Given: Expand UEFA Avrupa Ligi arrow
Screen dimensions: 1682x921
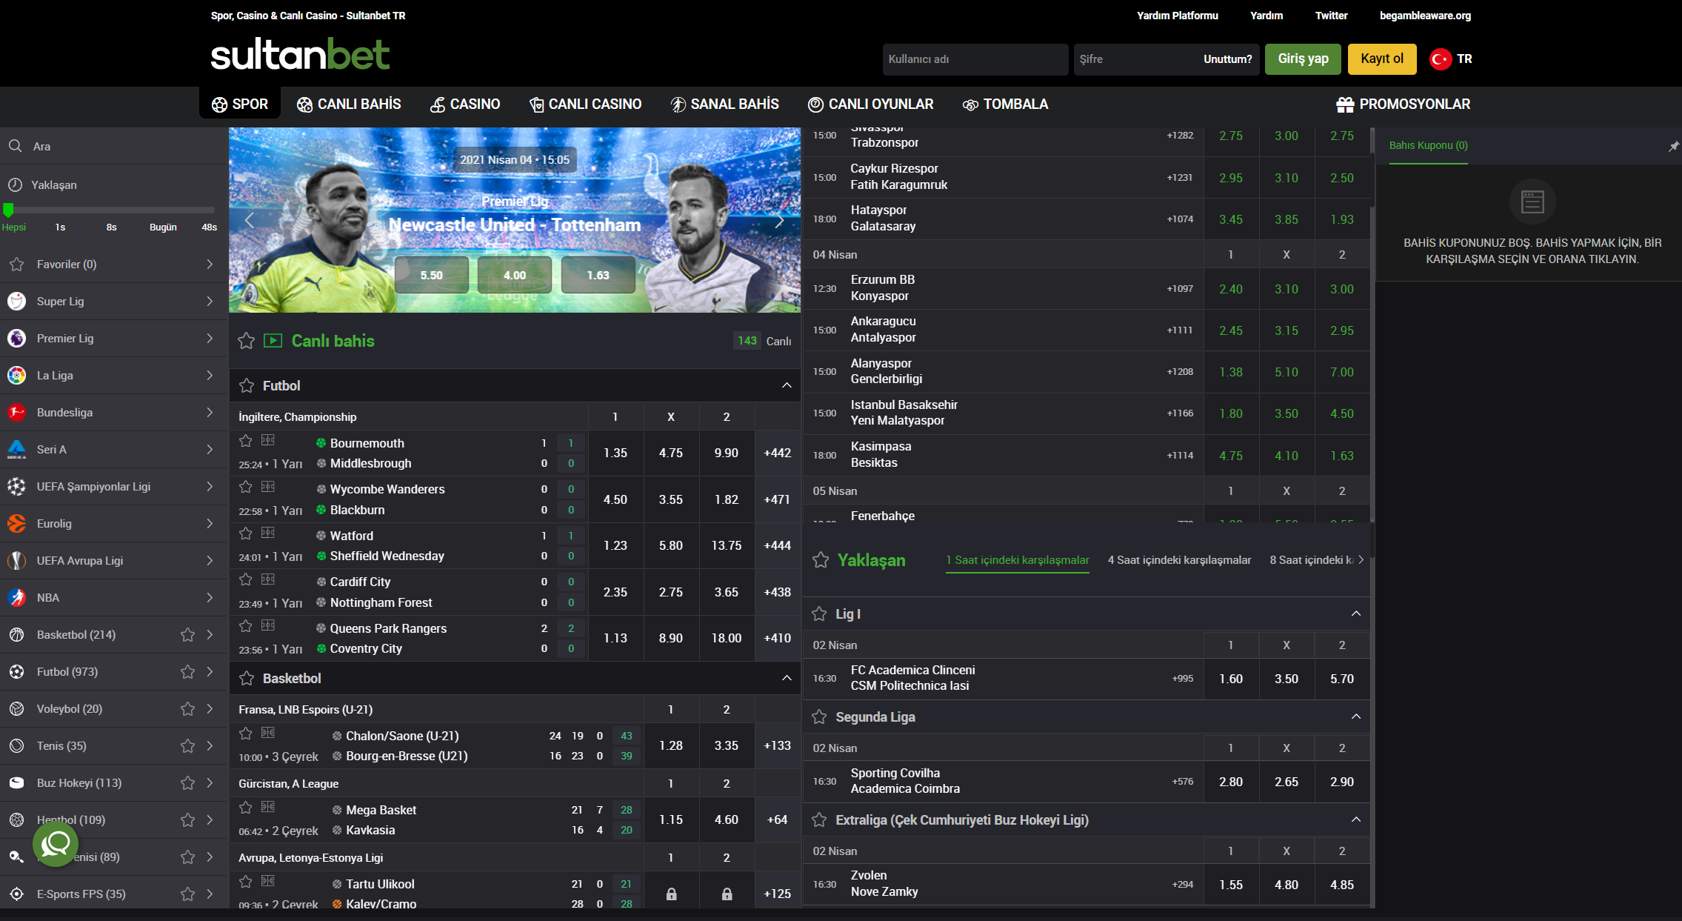Looking at the screenshot, I should click(210, 560).
